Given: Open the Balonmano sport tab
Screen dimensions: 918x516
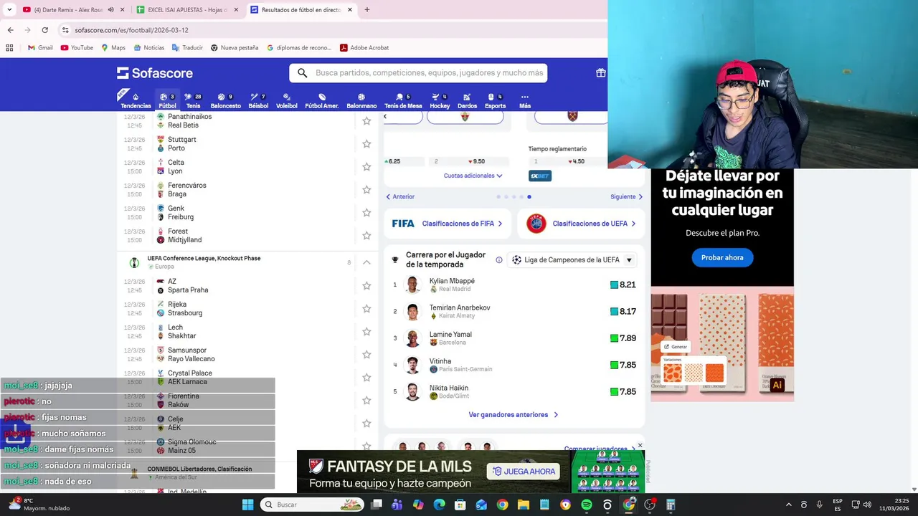Looking at the screenshot, I should pyautogui.click(x=361, y=101).
